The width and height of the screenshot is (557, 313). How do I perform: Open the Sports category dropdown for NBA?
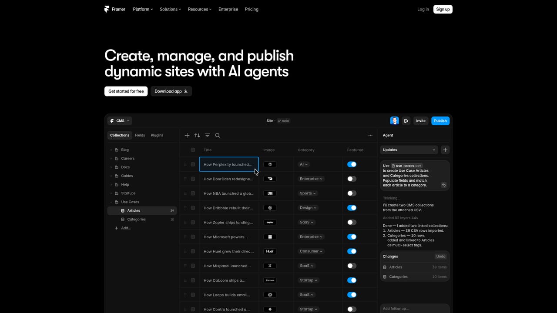[308, 193]
